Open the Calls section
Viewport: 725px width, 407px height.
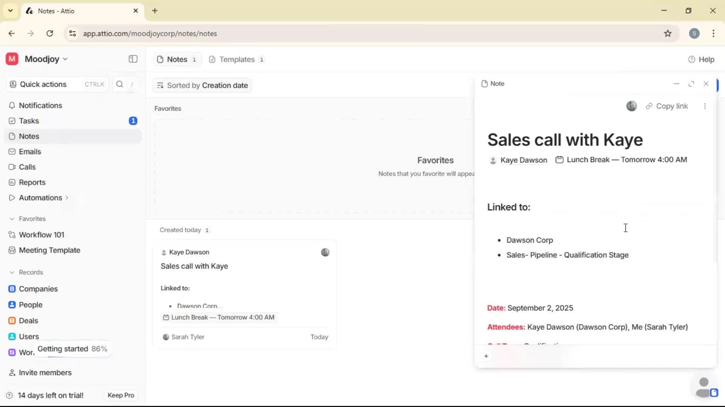point(26,167)
